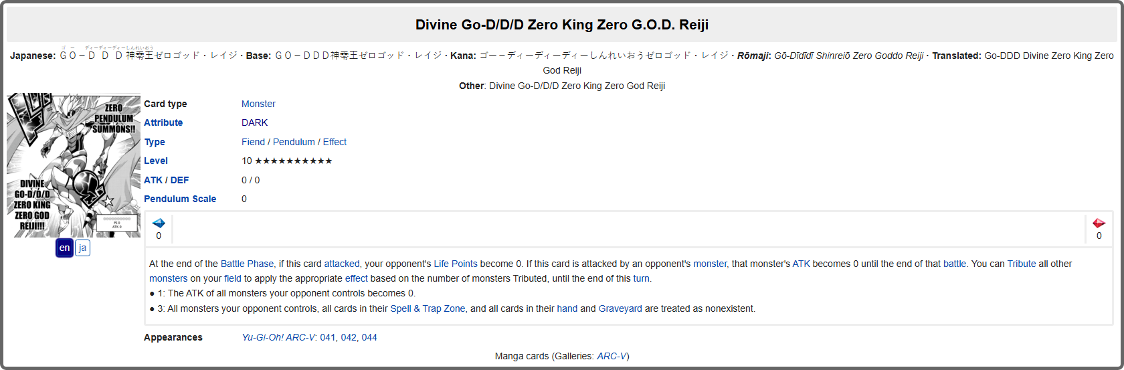The width and height of the screenshot is (1124, 370).
Task: Click the '10 ★★★★★★★★★★' level value
Action: (287, 161)
